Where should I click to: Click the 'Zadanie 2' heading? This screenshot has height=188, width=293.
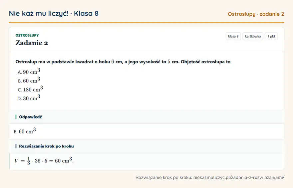tap(32, 43)
